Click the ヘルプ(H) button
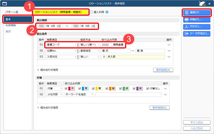 click(x=197, y=129)
